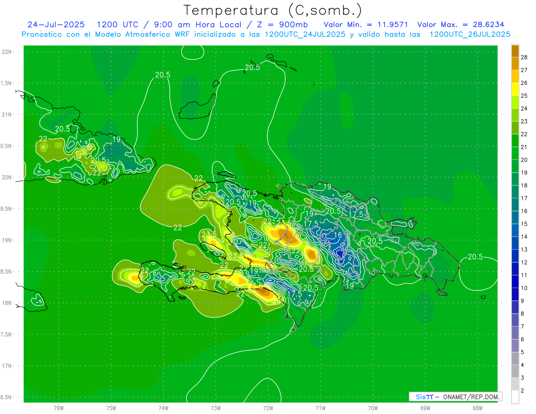The image size is (536, 414).
Task: Click the '69W' longitude axis label
Action: (x=425, y=408)
